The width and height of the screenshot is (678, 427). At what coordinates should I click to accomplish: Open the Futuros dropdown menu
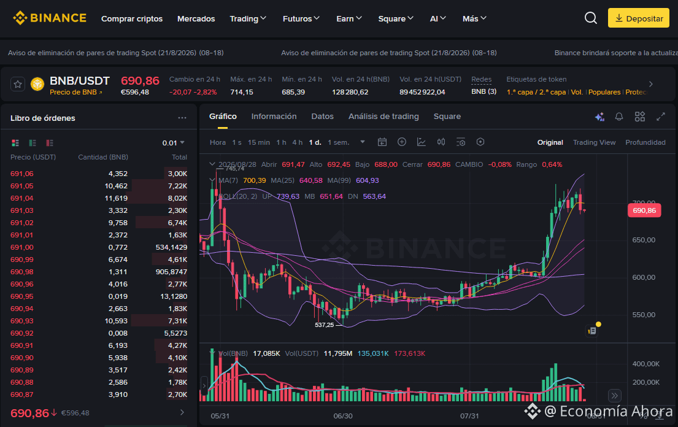(x=301, y=18)
